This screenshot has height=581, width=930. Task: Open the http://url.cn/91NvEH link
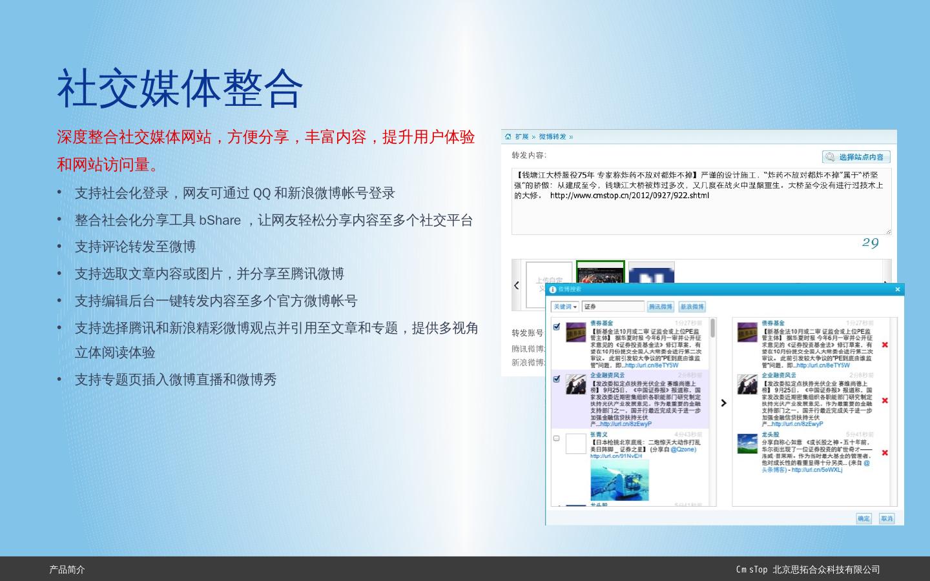click(616, 456)
